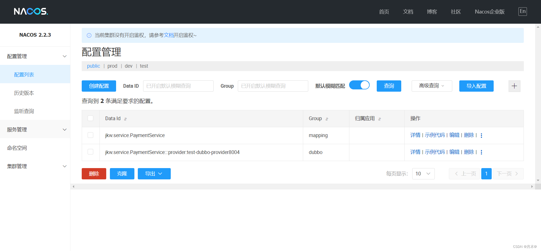
Task: Click the plus icon beside 导入配置
Action: 514,86
